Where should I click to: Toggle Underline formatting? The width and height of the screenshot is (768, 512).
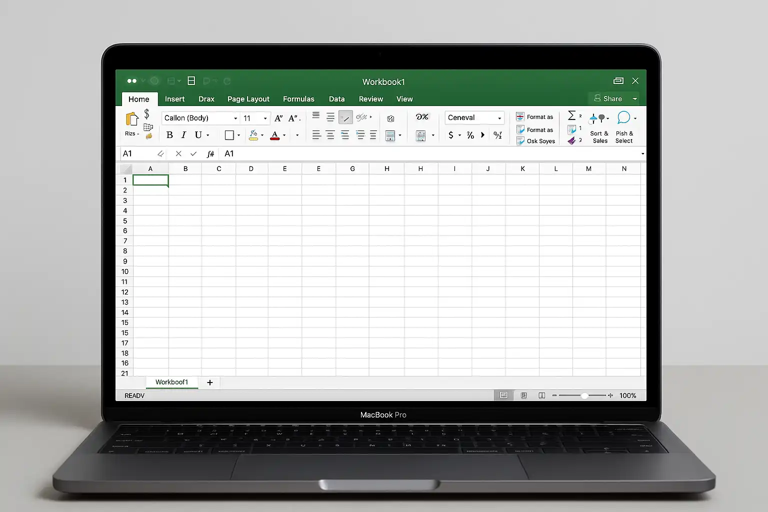pos(198,135)
